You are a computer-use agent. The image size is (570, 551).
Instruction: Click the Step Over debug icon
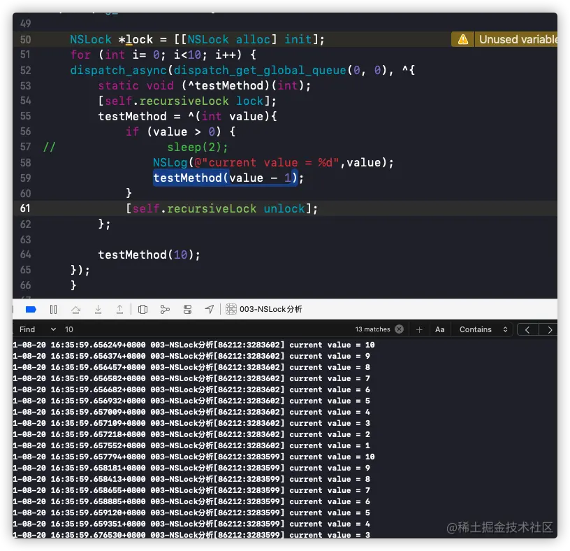tap(75, 309)
